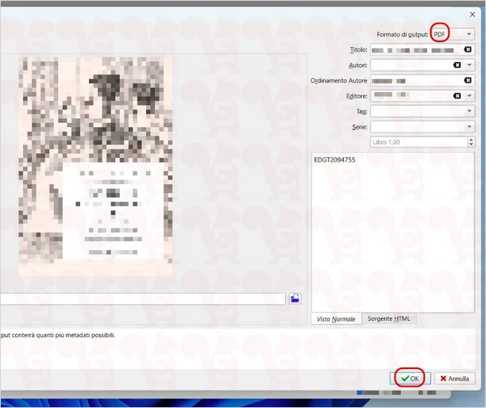This screenshot has height=408, width=486.
Task: Clear the Autori field with its delete icon
Action: pyautogui.click(x=457, y=65)
